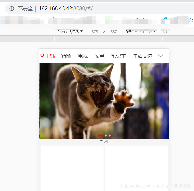
Task: Click the site info icon beside 不安全
Action: coord(12,9)
